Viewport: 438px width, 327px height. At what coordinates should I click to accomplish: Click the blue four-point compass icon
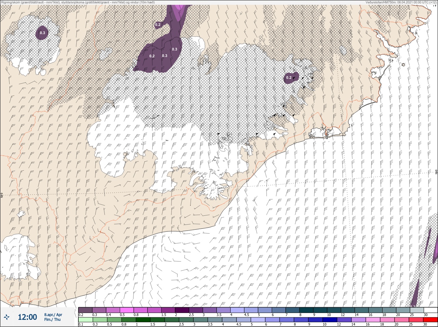7,317
